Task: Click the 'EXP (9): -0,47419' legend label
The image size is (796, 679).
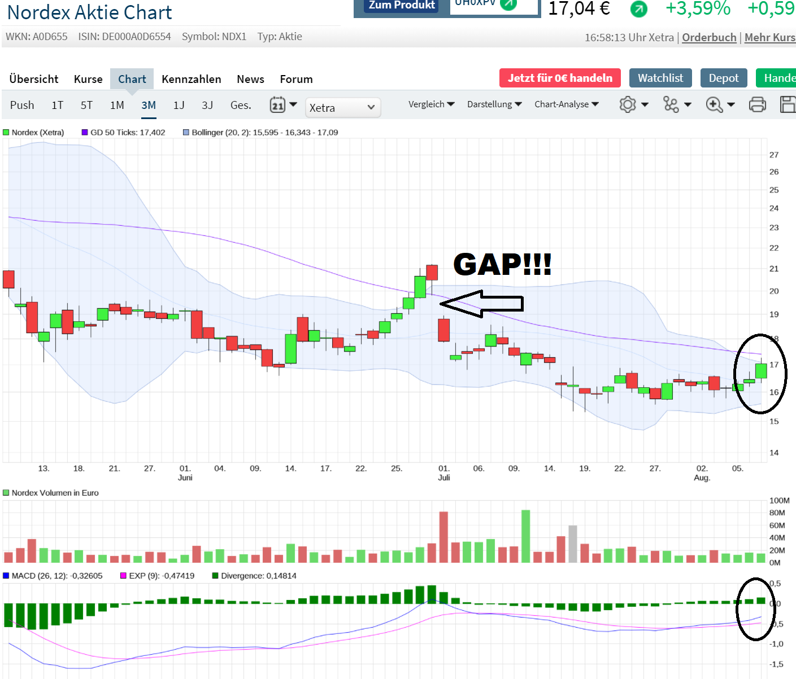Action: (x=162, y=576)
